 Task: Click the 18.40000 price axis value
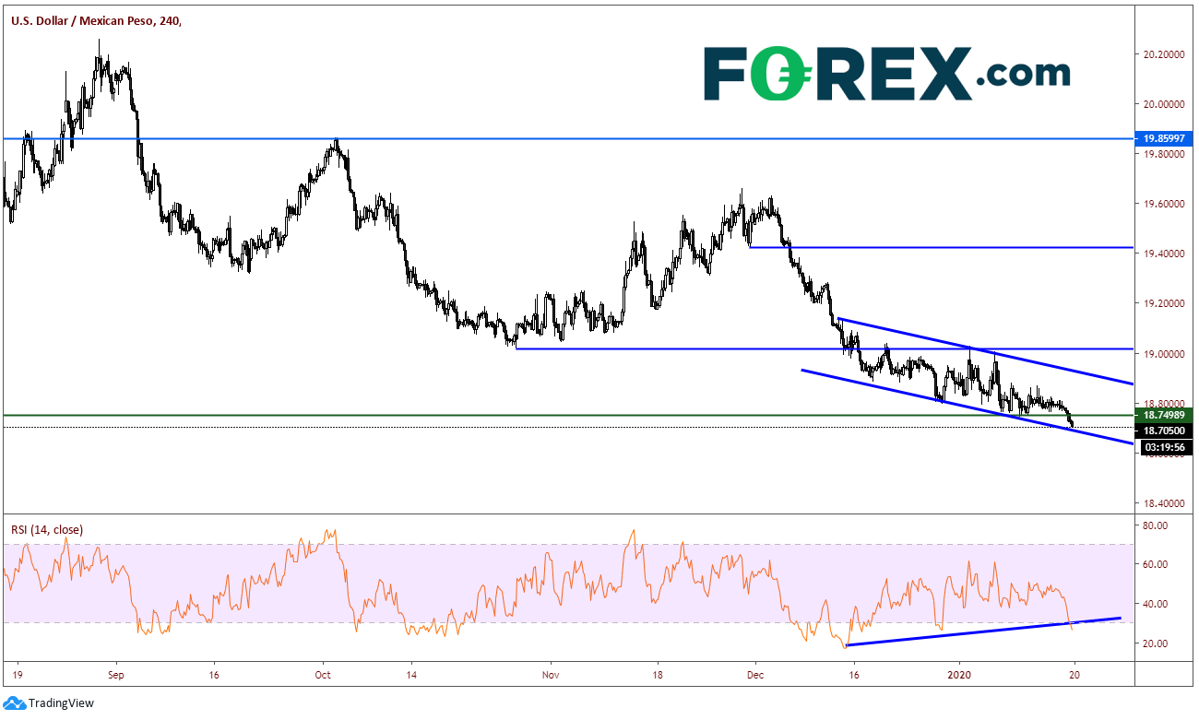pyautogui.click(x=1164, y=504)
